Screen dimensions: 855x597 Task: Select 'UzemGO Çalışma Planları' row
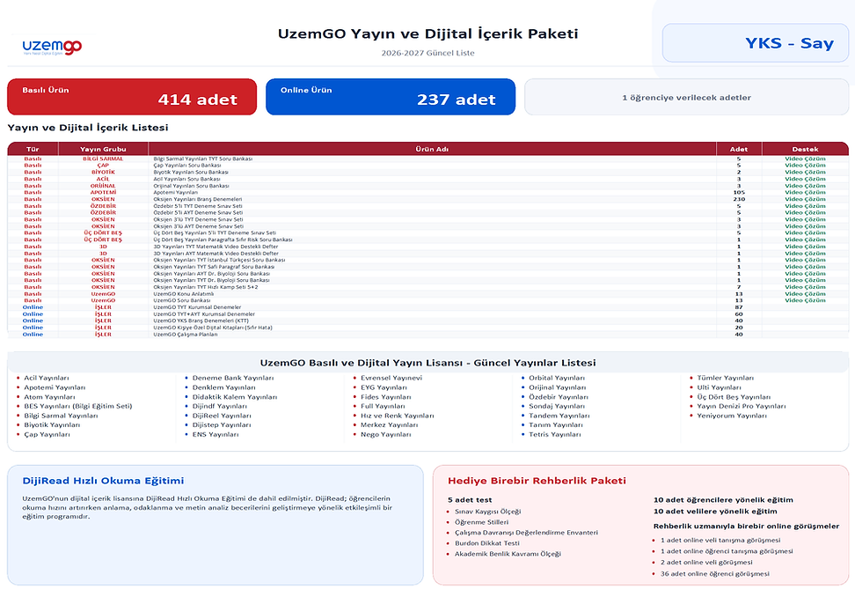pyautogui.click(x=428, y=334)
